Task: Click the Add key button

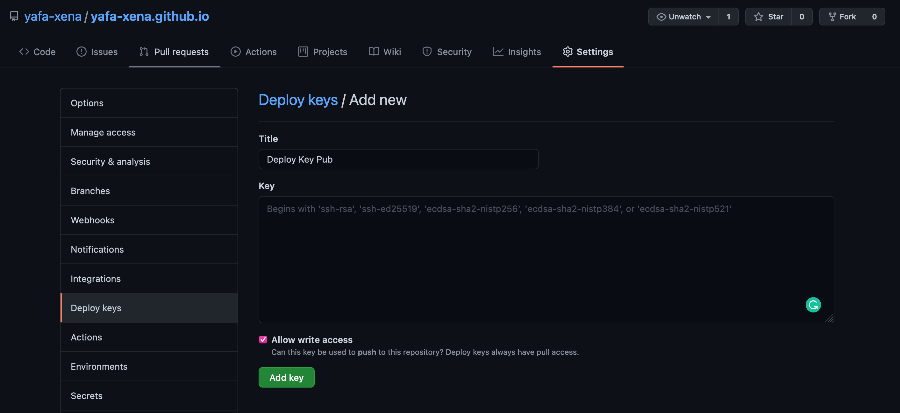Action: coord(287,377)
